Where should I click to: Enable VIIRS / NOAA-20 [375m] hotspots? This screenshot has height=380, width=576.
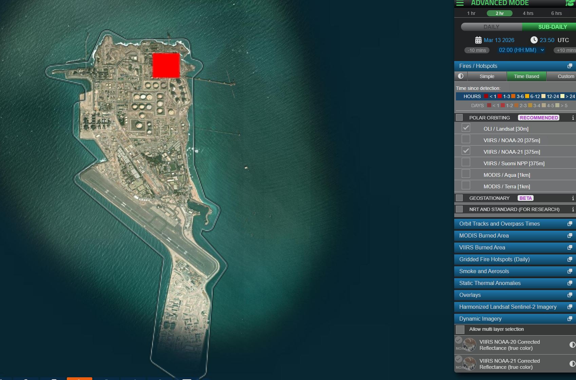click(x=466, y=139)
